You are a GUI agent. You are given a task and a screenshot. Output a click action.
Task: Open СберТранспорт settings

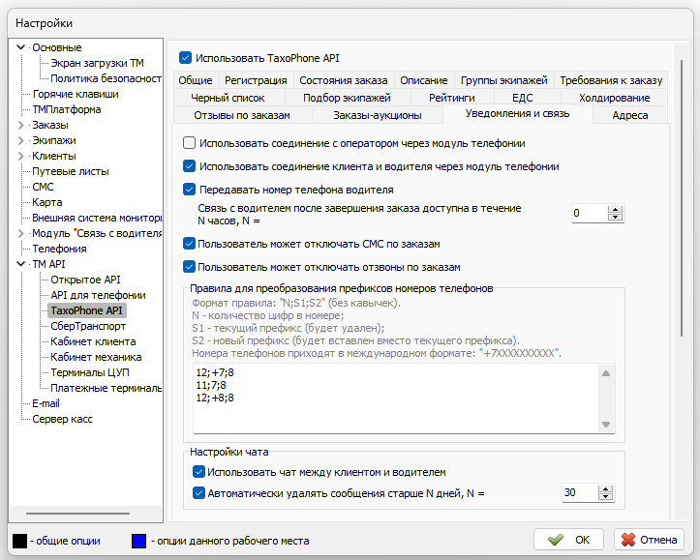click(x=88, y=326)
